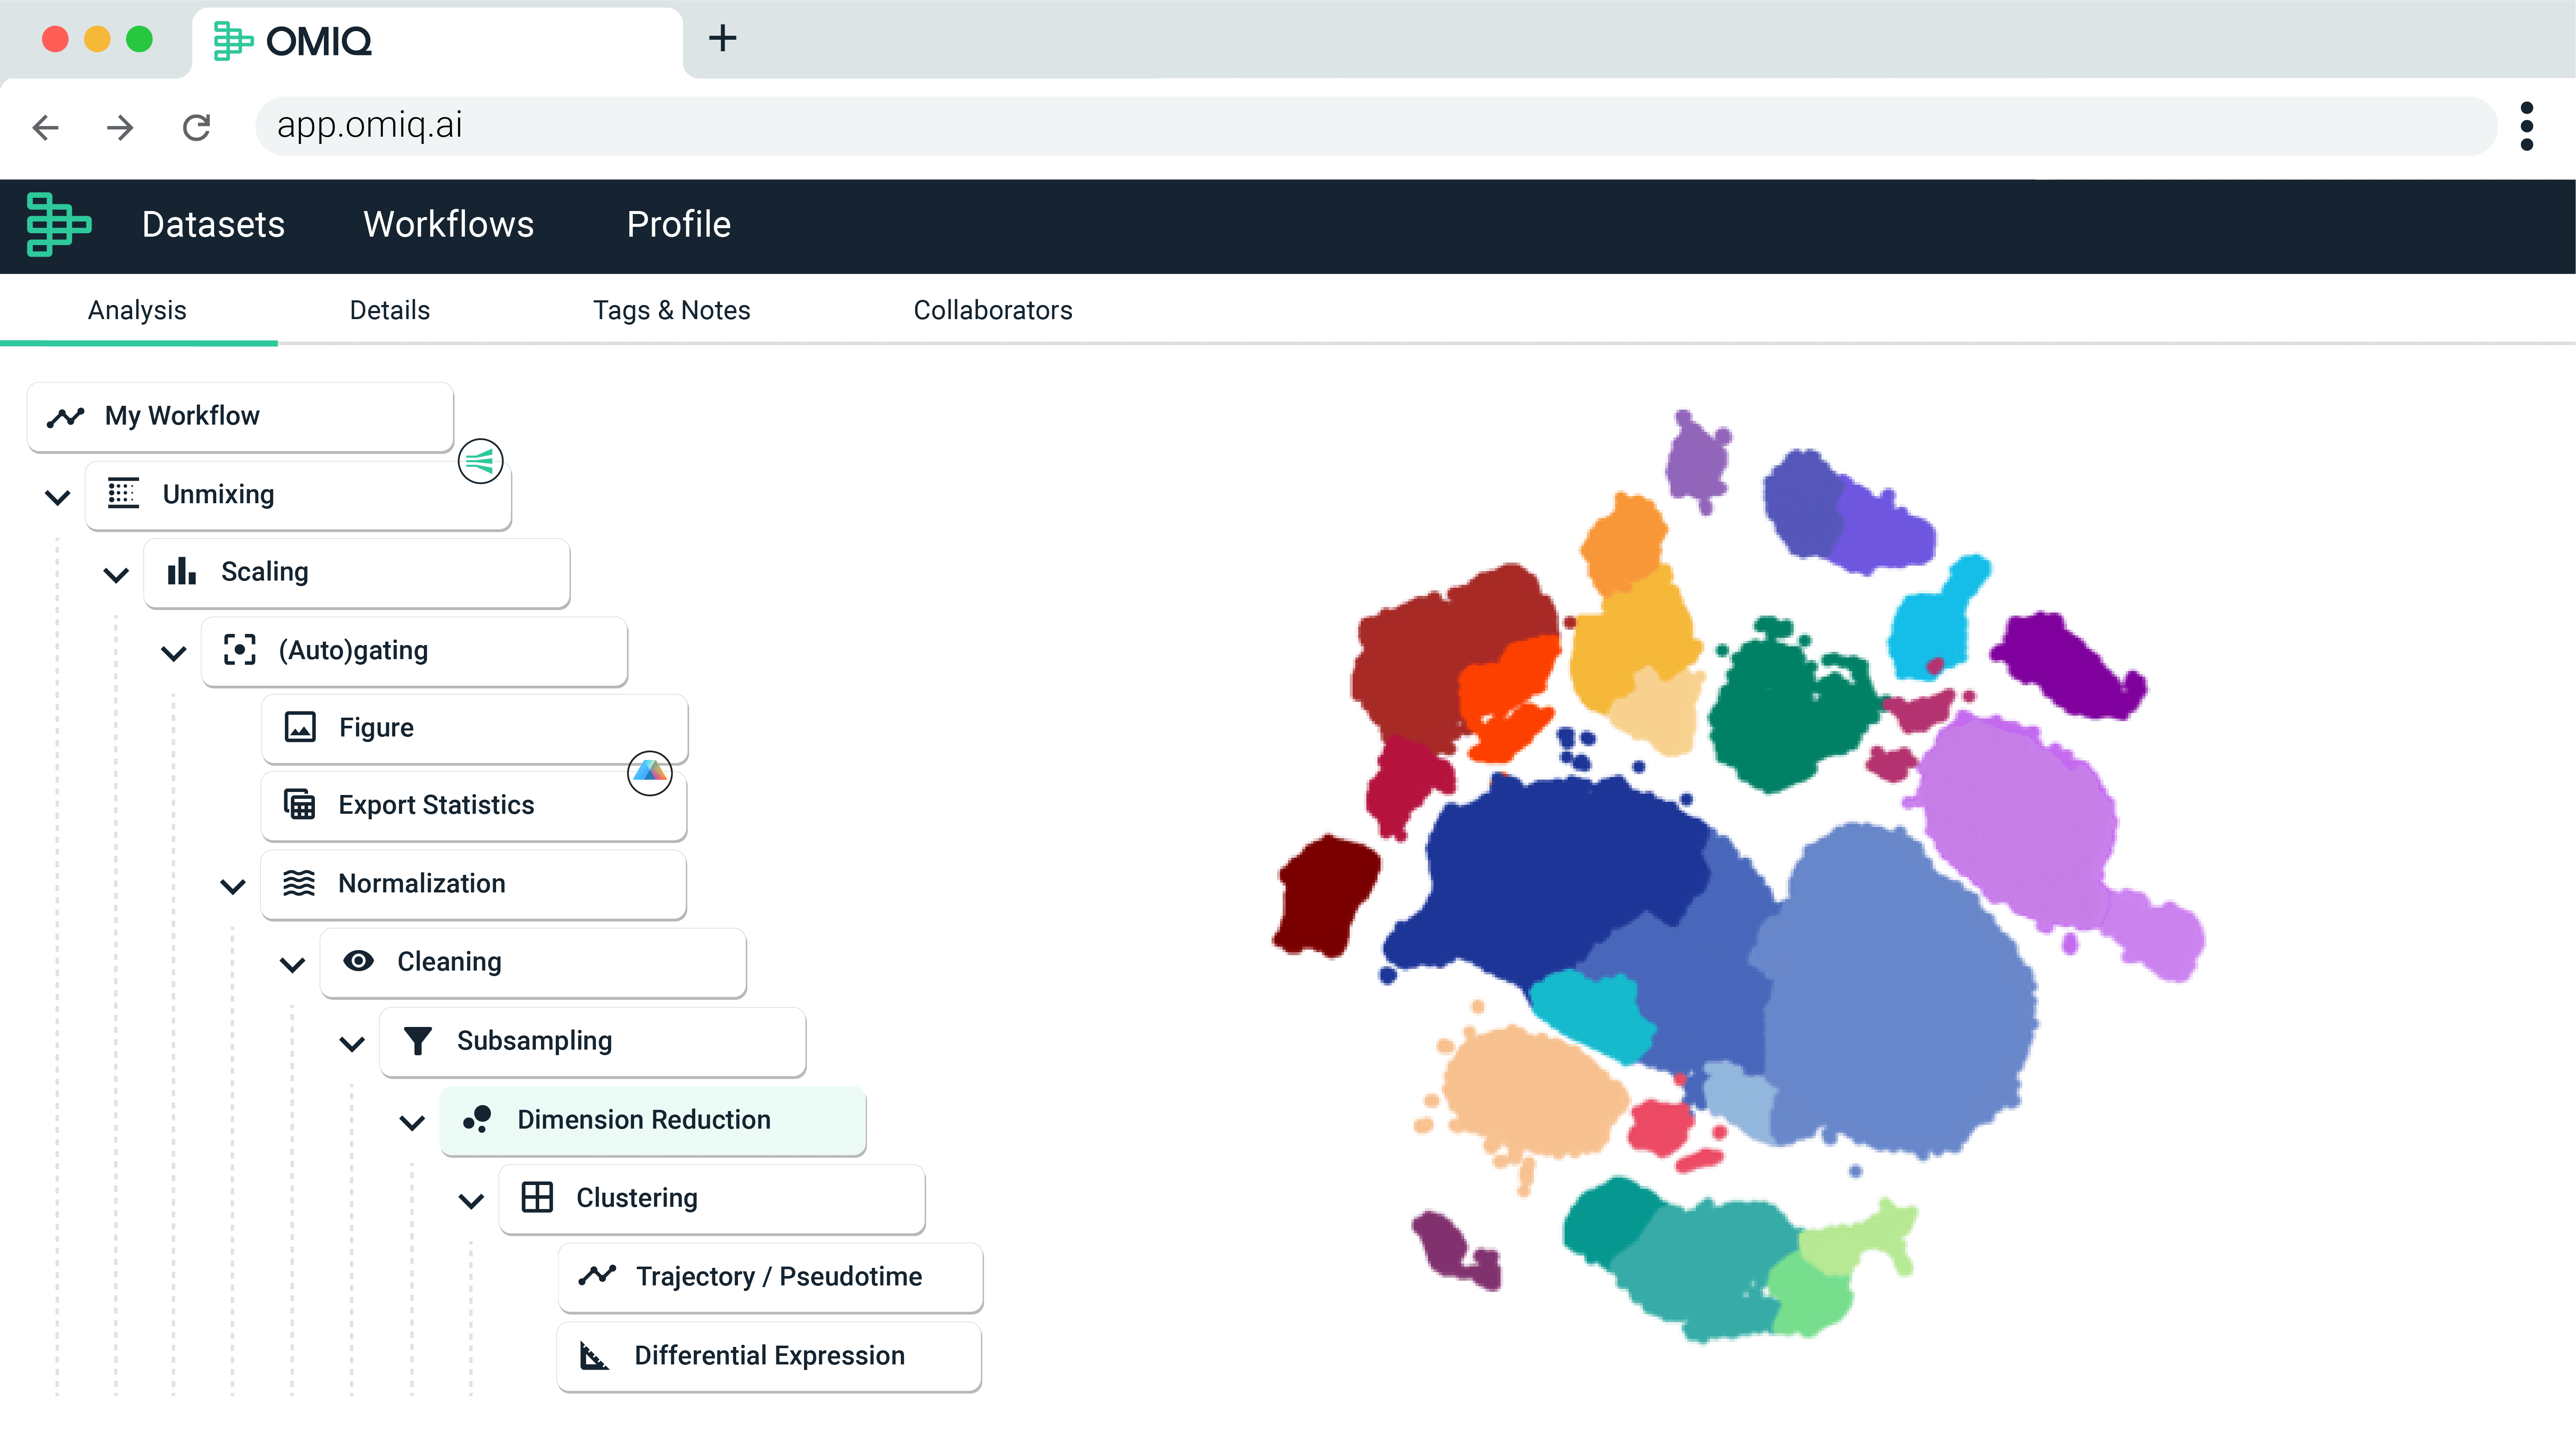Collapse the Normalization branch chevron
The width and height of the screenshot is (2576, 1449).
[x=233, y=886]
